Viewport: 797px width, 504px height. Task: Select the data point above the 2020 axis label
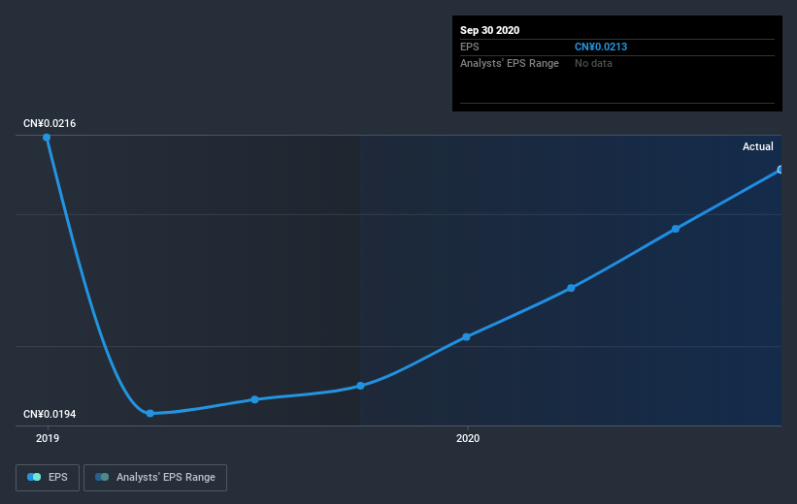467,337
